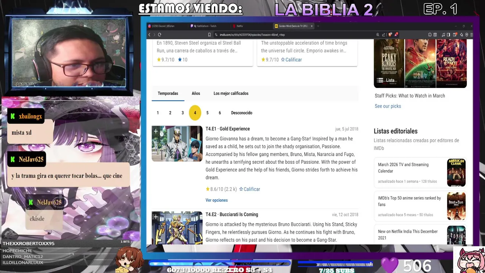Click THEXXROBERTOXX95 in the bits list
The height and width of the screenshot is (273, 485).
(x=28, y=243)
